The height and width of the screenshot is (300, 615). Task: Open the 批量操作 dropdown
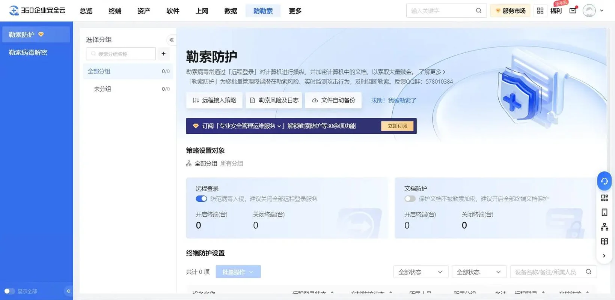(238, 272)
